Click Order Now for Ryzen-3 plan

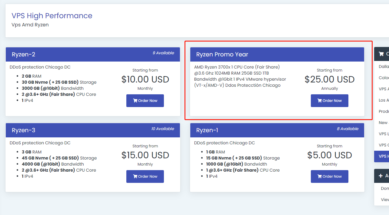(145, 176)
